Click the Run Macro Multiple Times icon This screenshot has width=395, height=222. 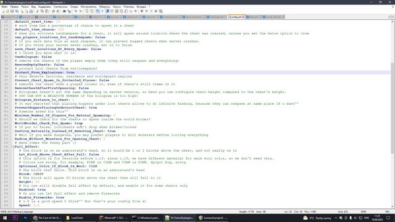(x=156, y=11)
